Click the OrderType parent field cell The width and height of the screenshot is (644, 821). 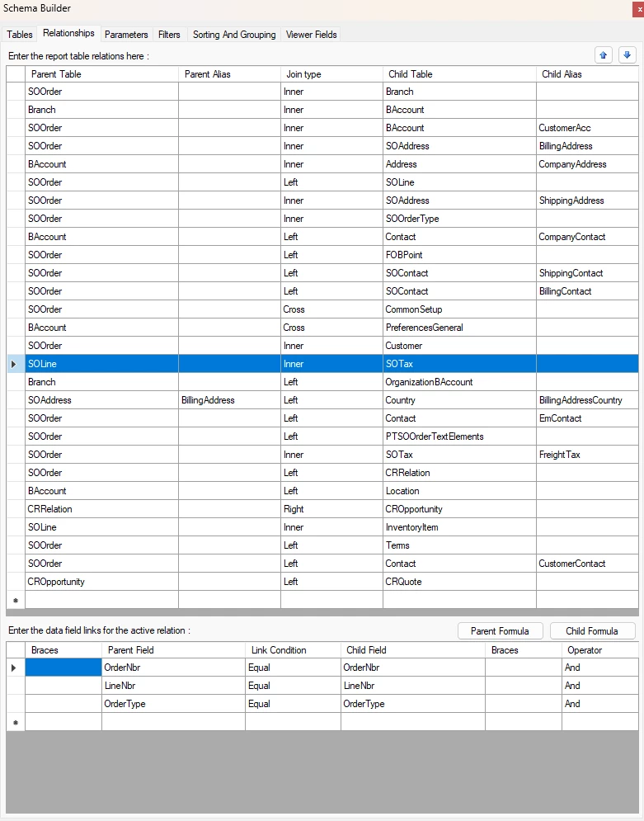173,704
